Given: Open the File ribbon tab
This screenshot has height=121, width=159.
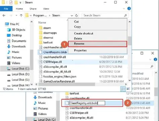Looking at the screenshot, I should [6, 9].
